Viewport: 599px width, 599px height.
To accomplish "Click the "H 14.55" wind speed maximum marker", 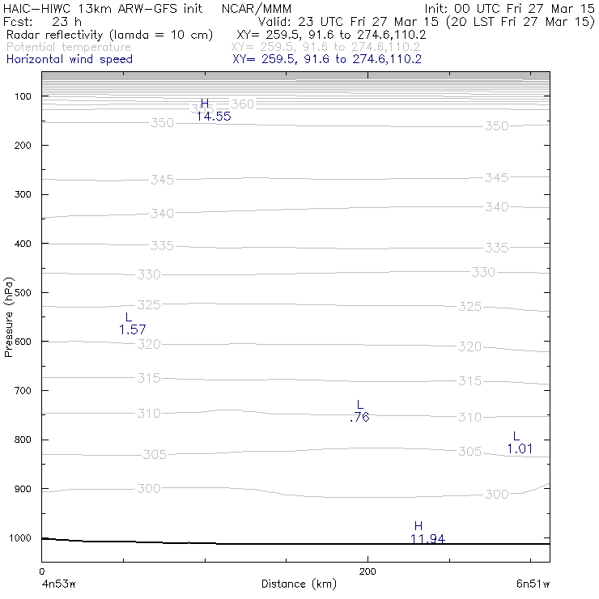I will tap(213, 109).
